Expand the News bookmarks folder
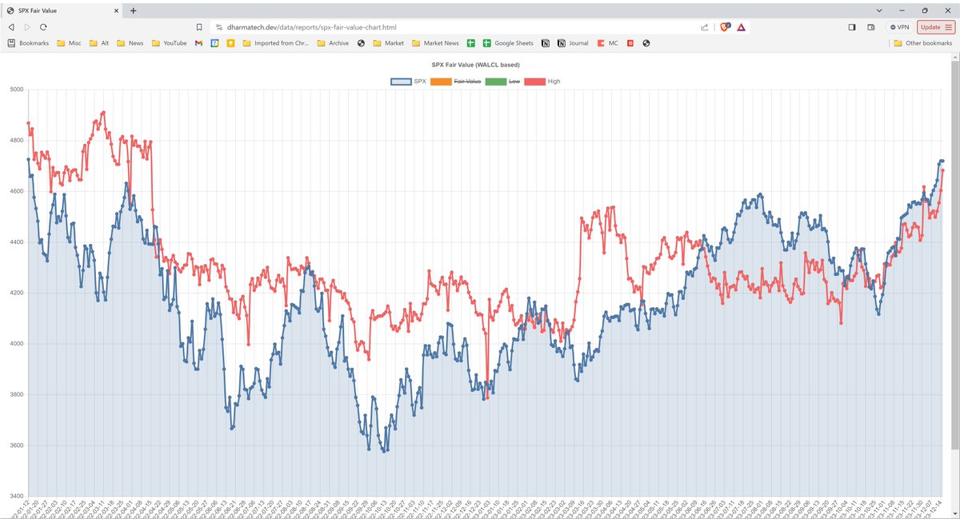The image size is (960, 519). pyautogui.click(x=130, y=43)
